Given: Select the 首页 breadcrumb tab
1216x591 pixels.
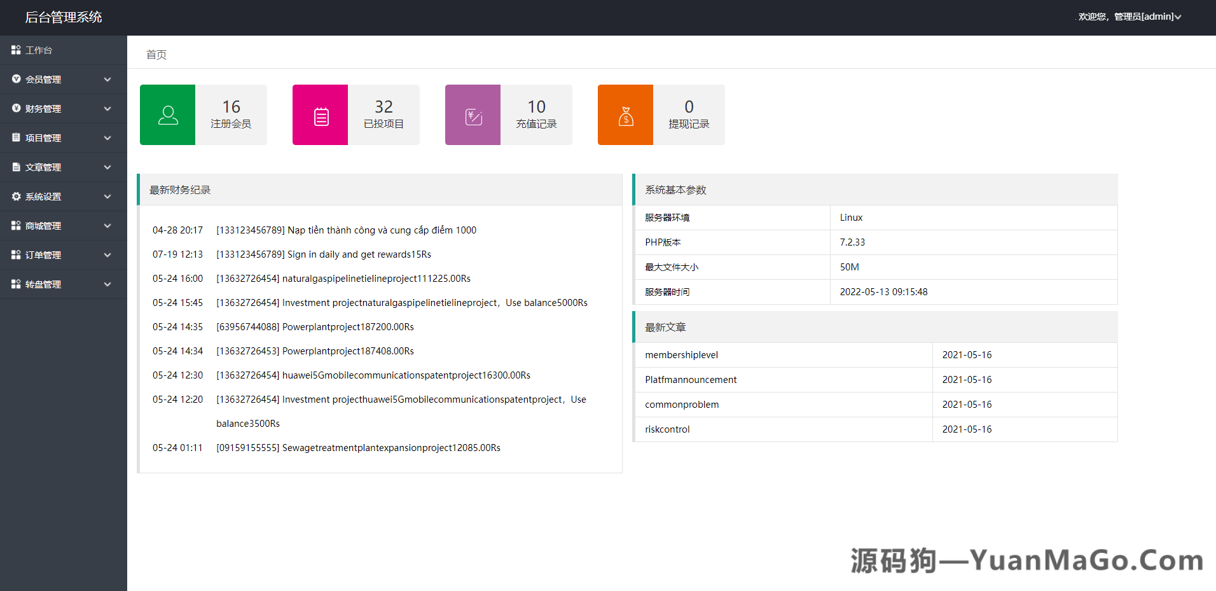Looking at the screenshot, I should click(x=156, y=55).
